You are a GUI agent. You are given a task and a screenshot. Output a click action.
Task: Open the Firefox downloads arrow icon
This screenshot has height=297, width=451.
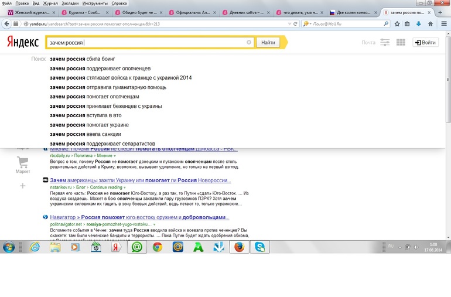(418, 23)
